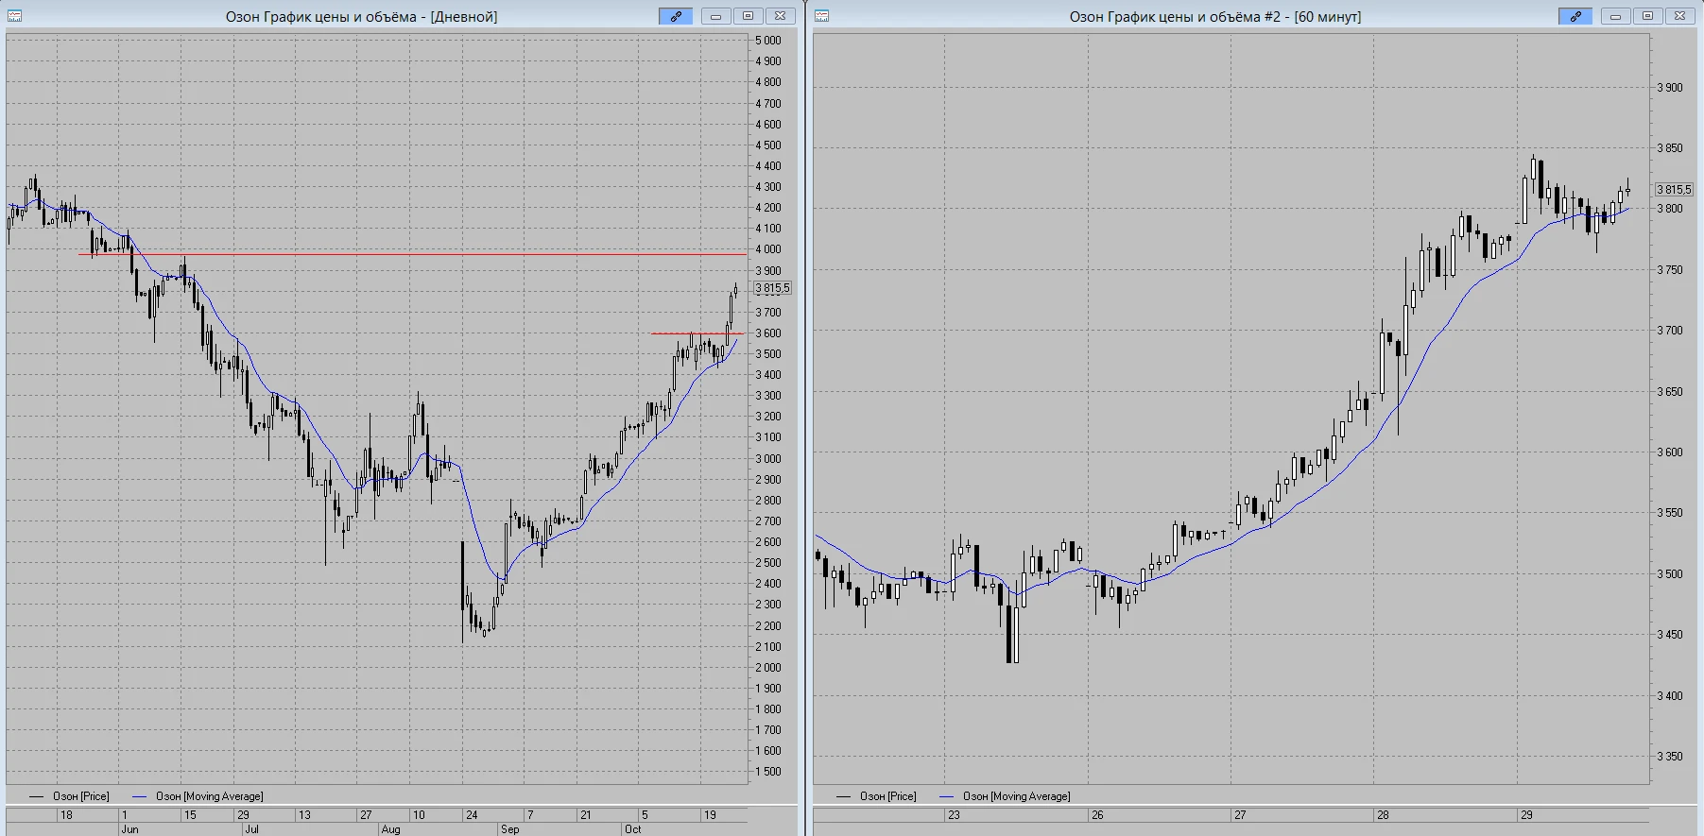Image resolution: width=1704 pixels, height=836 pixels.
Task: Click the Озон [Price] legend in the daily chart
Action: pyautogui.click(x=69, y=796)
